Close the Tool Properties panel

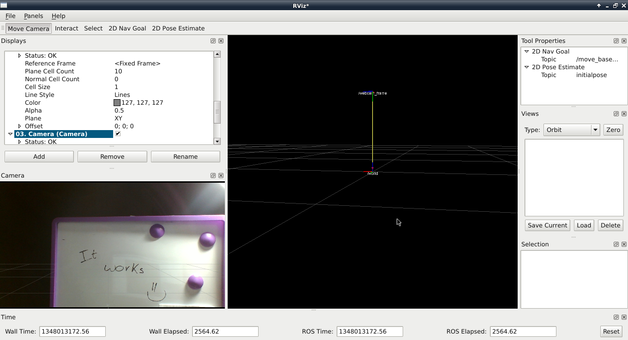(x=624, y=41)
